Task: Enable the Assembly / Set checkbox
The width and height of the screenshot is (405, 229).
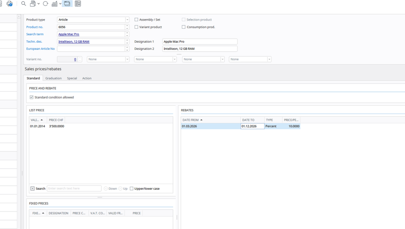Action: 136,20
